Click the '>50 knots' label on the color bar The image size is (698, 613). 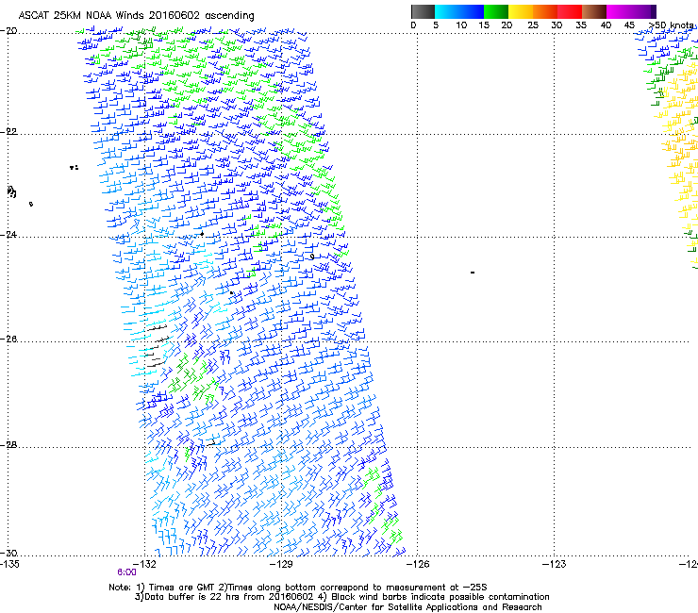tap(671, 25)
